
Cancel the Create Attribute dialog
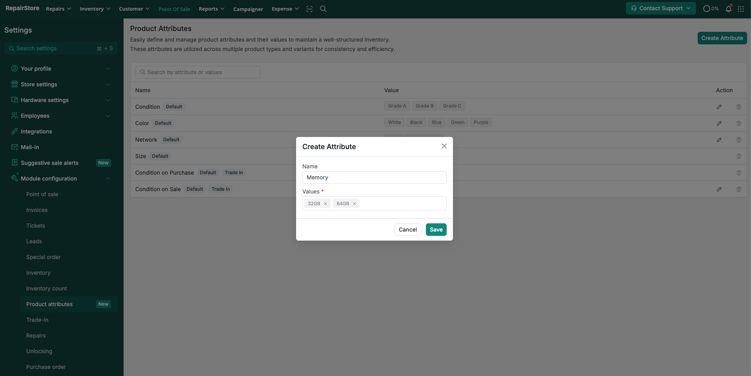coord(407,230)
